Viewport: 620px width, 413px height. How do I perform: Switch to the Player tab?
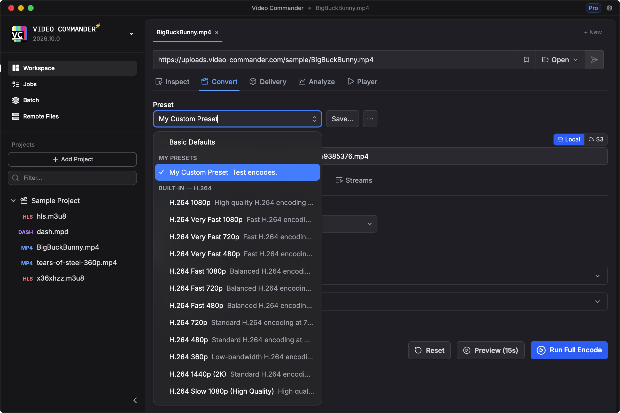click(362, 82)
